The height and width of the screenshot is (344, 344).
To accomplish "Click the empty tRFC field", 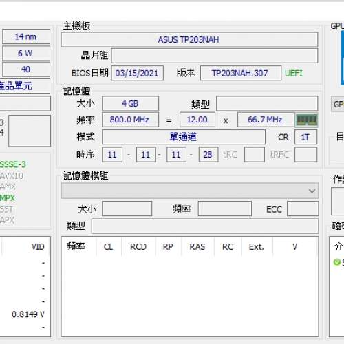I will coord(305,155).
